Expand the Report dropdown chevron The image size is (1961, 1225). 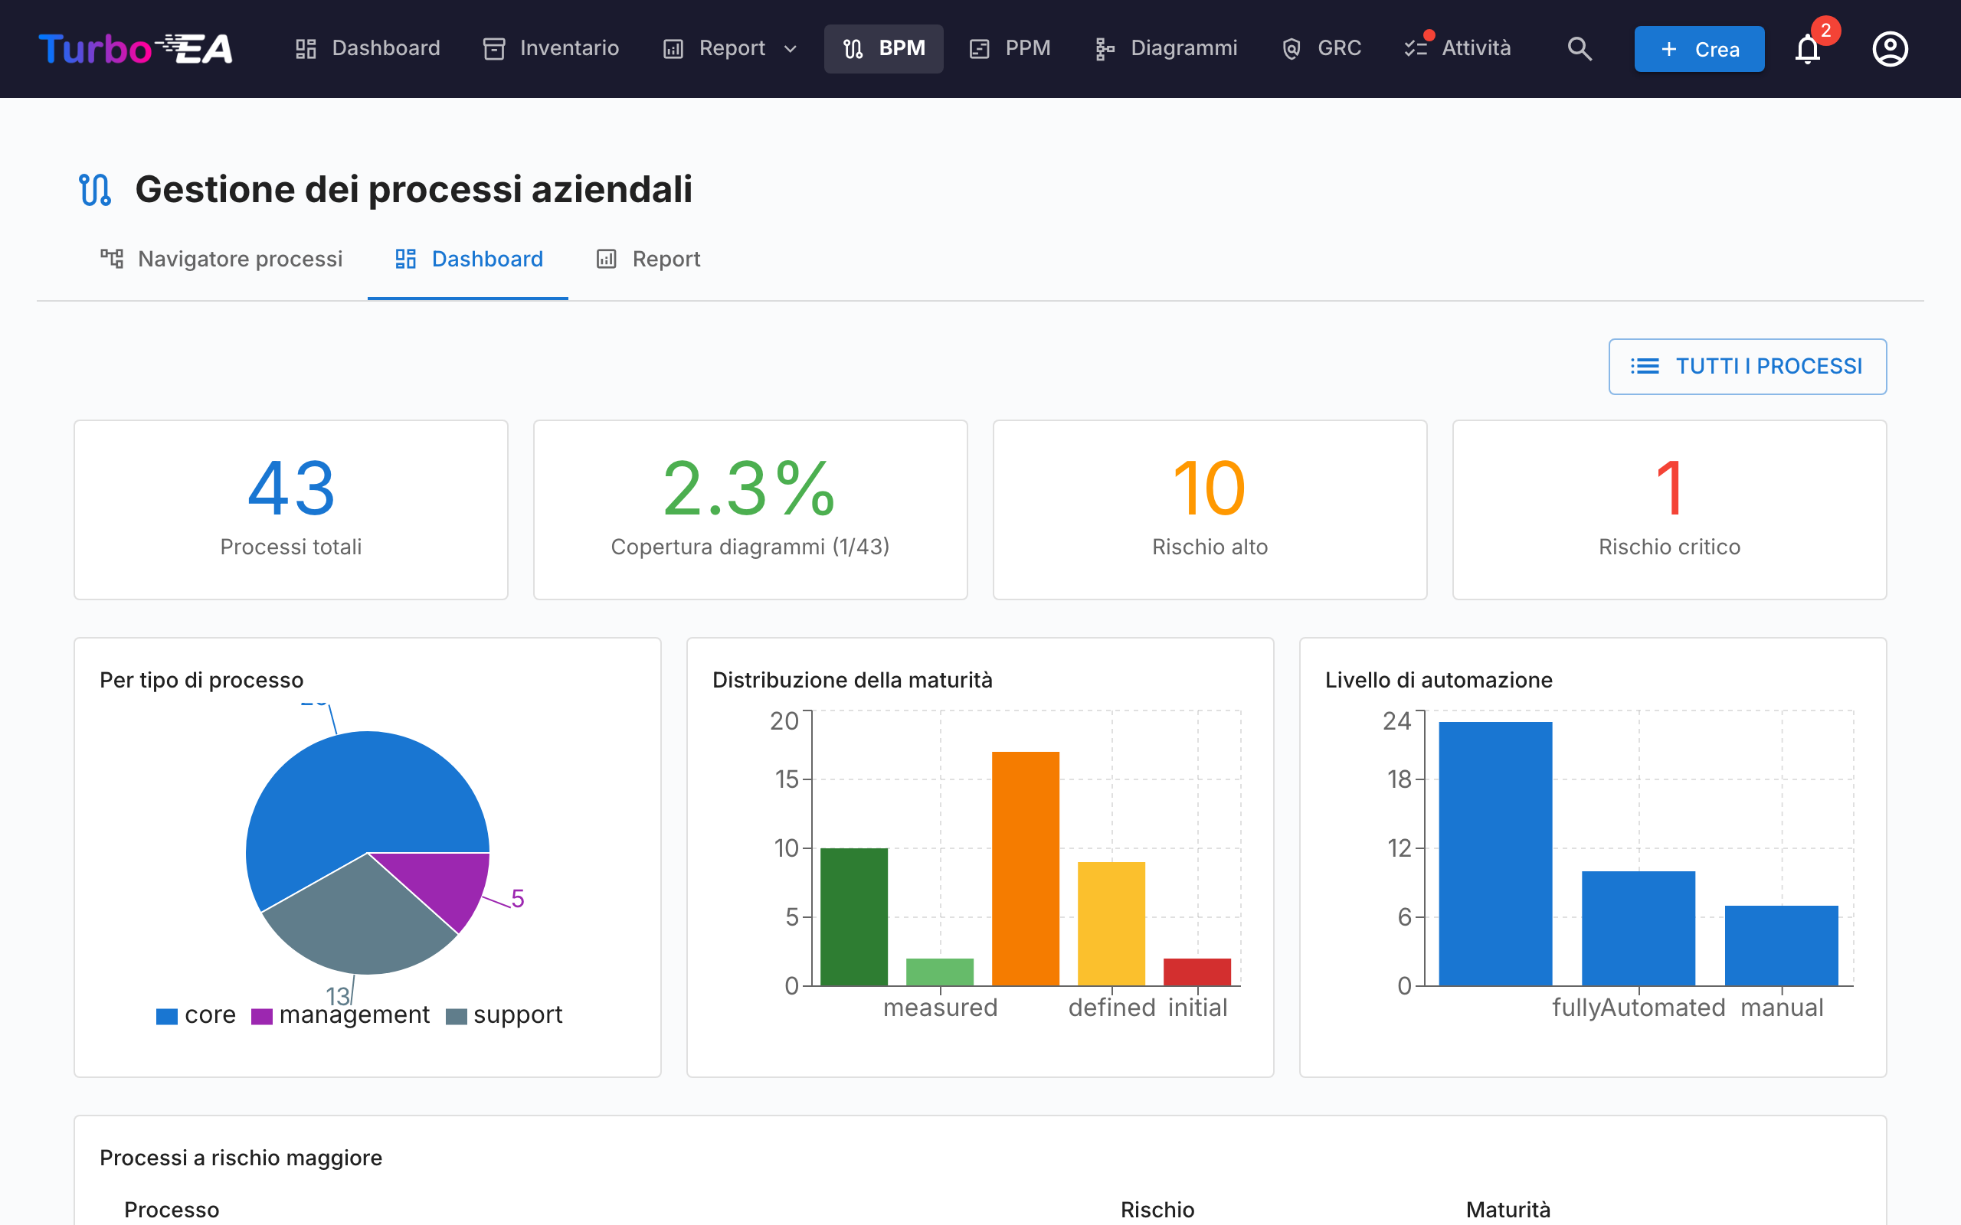tap(790, 48)
